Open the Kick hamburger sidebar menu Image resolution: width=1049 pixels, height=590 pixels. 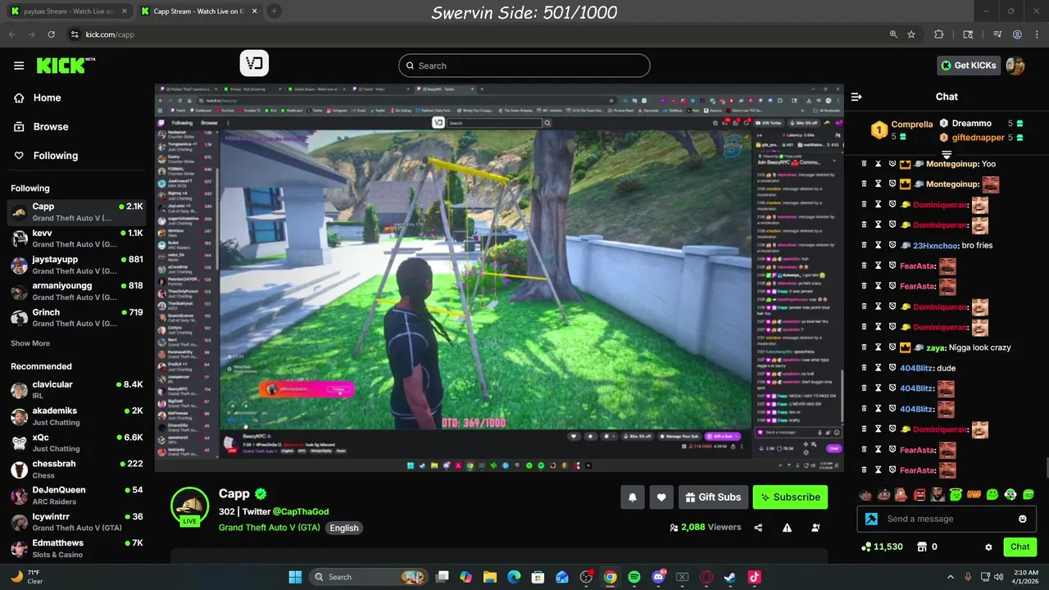pyautogui.click(x=19, y=66)
